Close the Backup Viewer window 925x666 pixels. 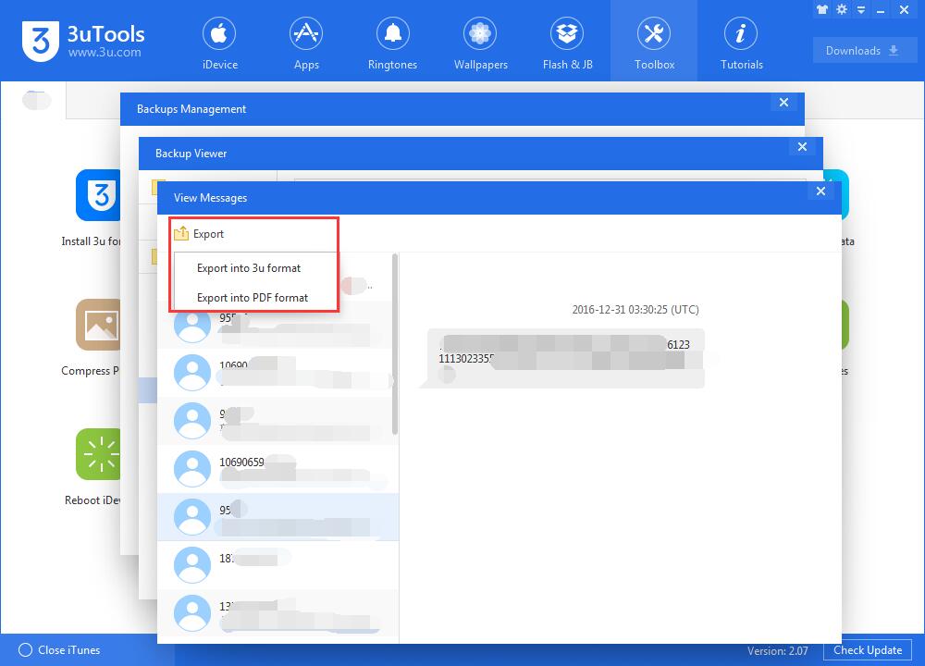802,147
